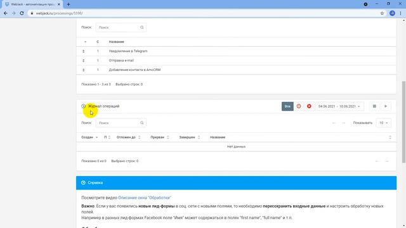The width and height of the screenshot is (406, 228).
Task: Select the Webjack browser tab
Action: point(32,4)
